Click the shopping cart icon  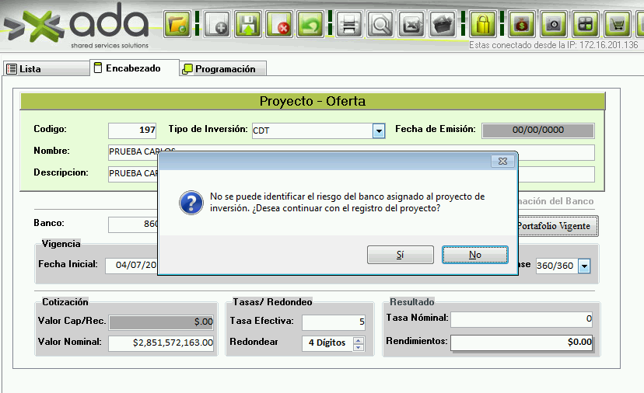tap(618, 24)
